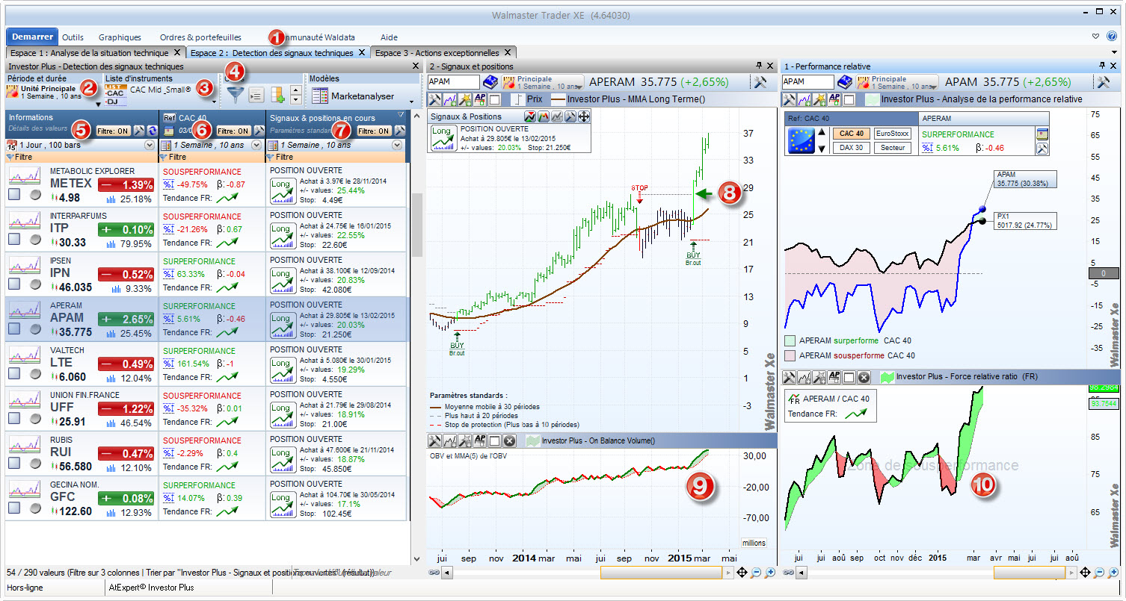Open the Unité Principale period dropdown
Screen dimensions: 1126x601
pyautogui.click(x=98, y=103)
